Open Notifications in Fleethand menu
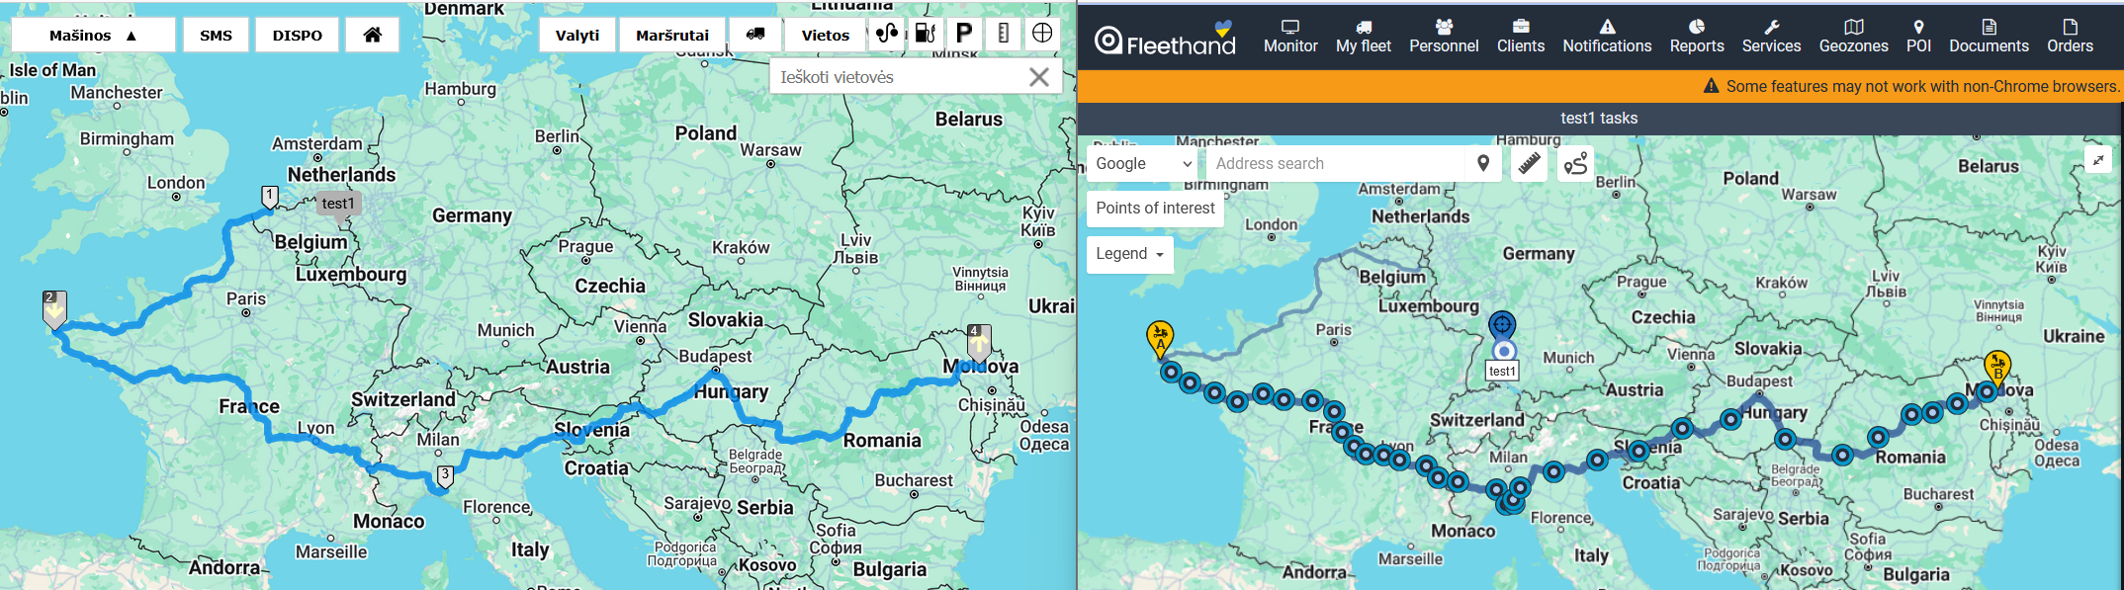The height and width of the screenshot is (590, 2124). click(1607, 37)
